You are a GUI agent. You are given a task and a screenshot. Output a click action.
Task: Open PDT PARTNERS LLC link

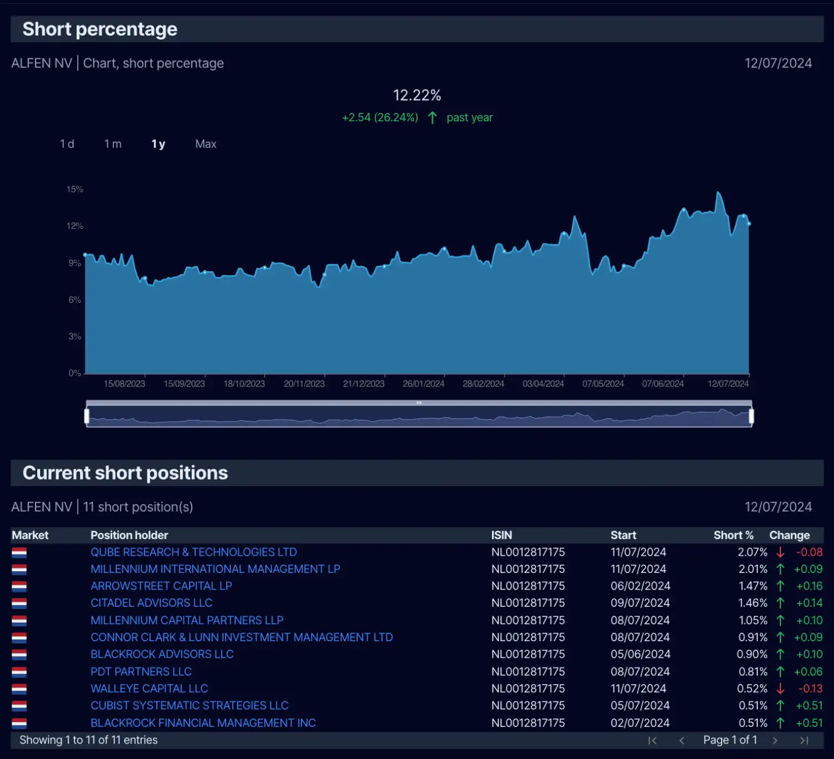141,672
